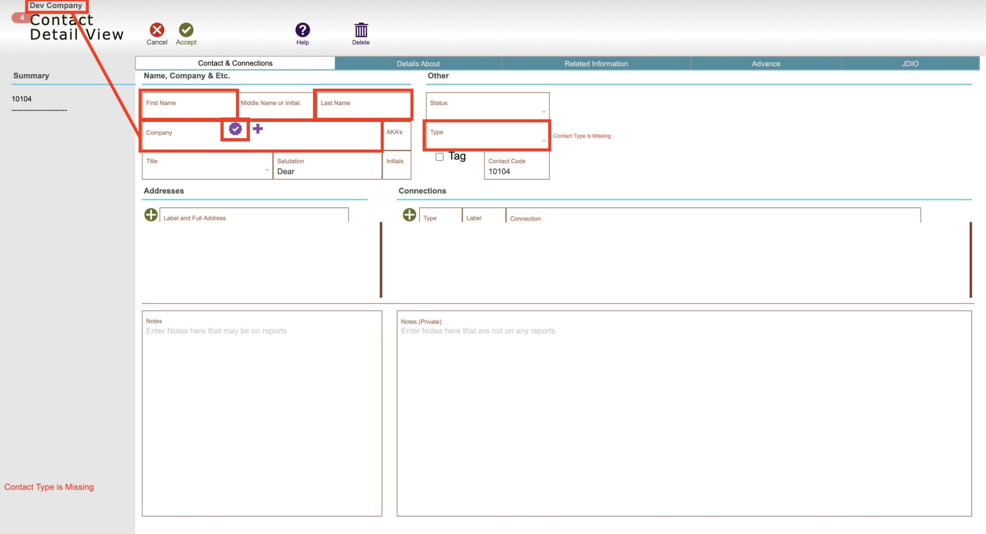
Task: Open Help with the question mark icon
Action: (302, 30)
